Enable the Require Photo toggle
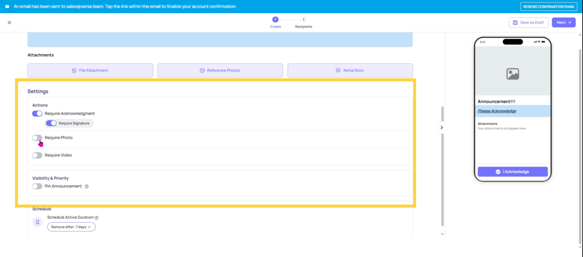583x257 pixels. (x=37, y=138)
